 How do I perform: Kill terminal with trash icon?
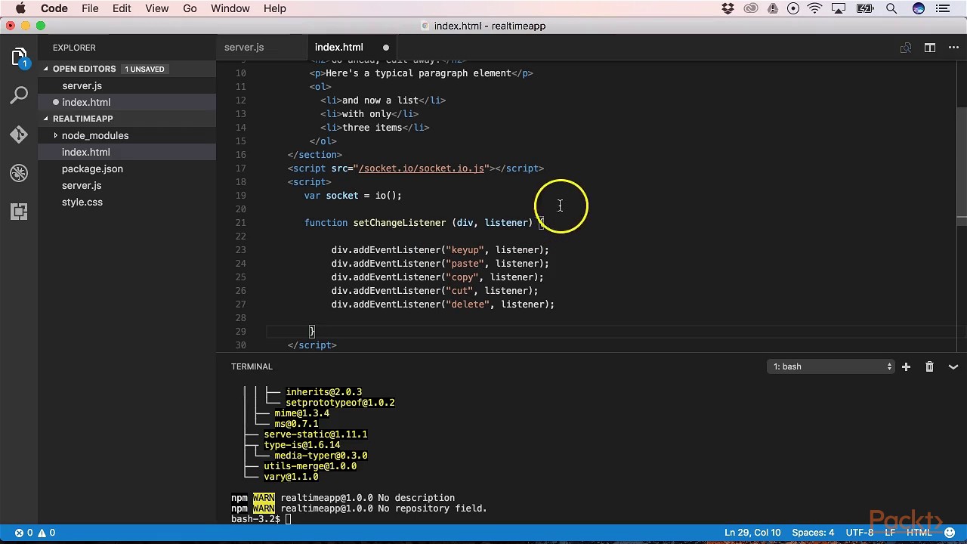click(x=930, y=366)
